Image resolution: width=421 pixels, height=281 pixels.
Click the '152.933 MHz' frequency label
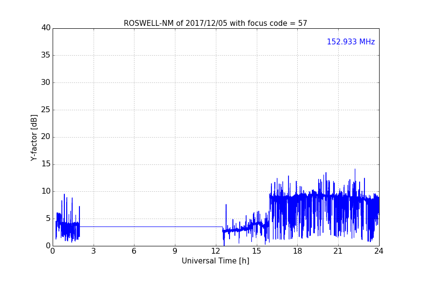tap(351, 41)
